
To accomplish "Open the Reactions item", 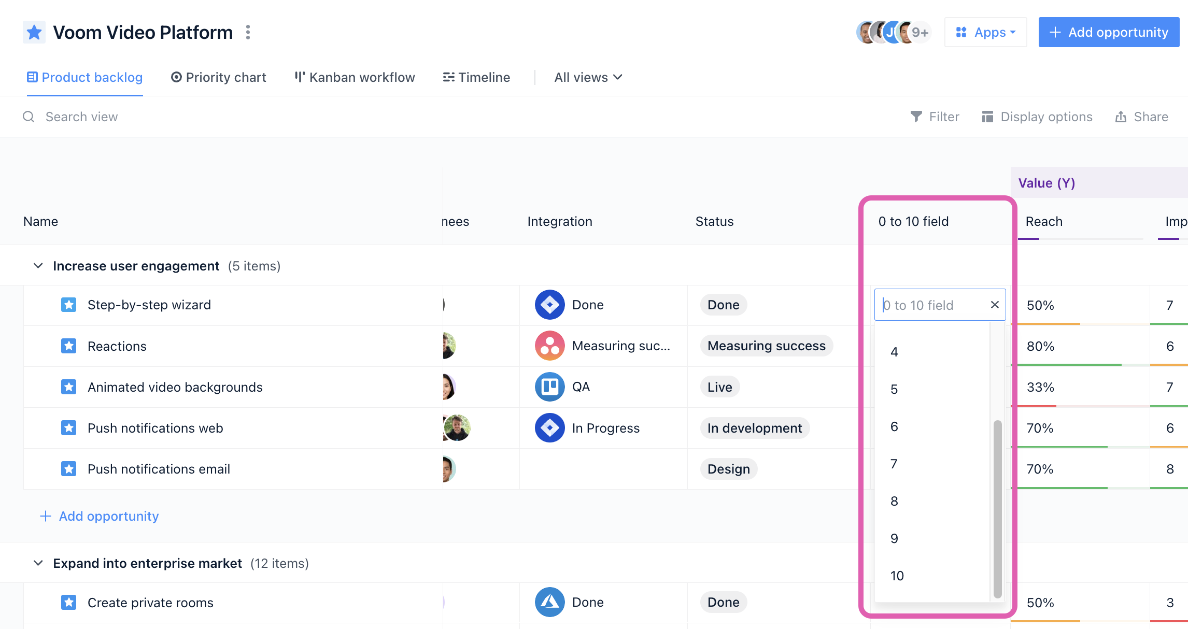I will click(117, 346).
